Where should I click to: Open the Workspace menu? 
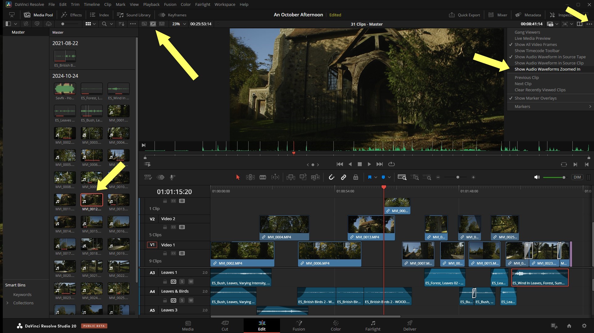coord(225,4)
